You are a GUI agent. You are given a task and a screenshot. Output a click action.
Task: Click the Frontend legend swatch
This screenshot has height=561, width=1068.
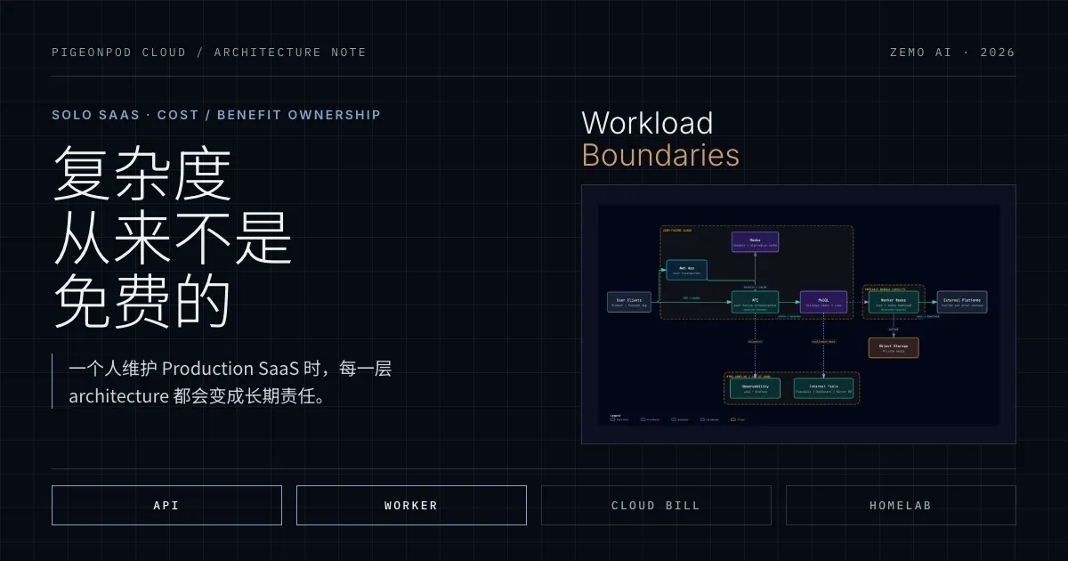tap(643, 419)
